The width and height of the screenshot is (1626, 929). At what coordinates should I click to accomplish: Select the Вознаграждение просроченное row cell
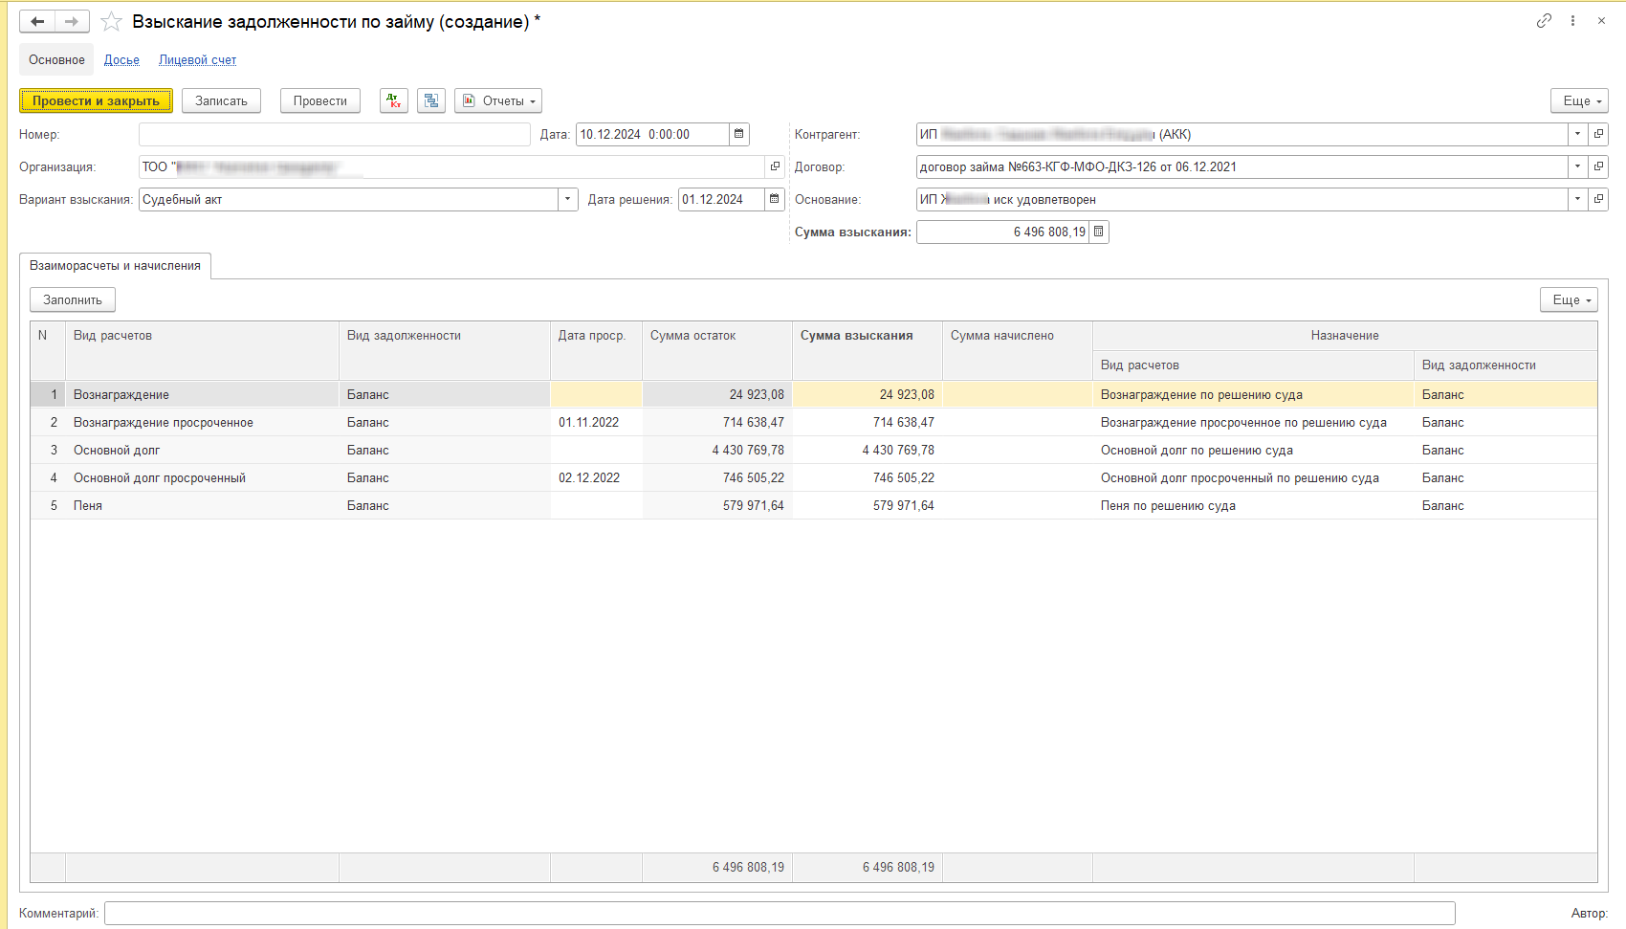[x=202, y=422]
